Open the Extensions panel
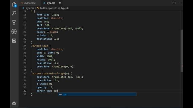This screenshot has height=108, width=193. tap(14, 40)
